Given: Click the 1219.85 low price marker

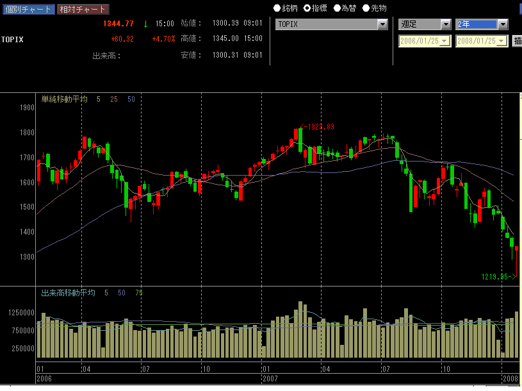Looking at the screenshot, I should pos(498,277).
